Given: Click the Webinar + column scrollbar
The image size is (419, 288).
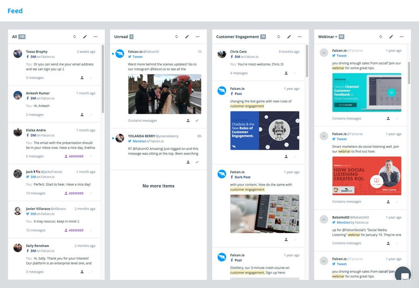Looking at the screenshot, I should tap(409, 73).
